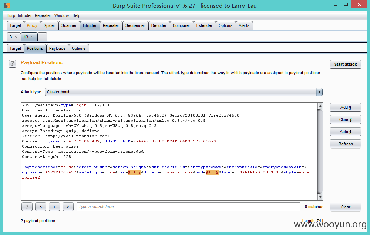Switch to the Spider tab
The width and height of the screenshot is (370, 235).
click(49, 25)
